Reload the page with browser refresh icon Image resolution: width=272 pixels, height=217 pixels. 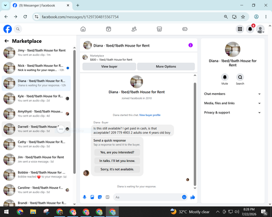click(25, 17)
